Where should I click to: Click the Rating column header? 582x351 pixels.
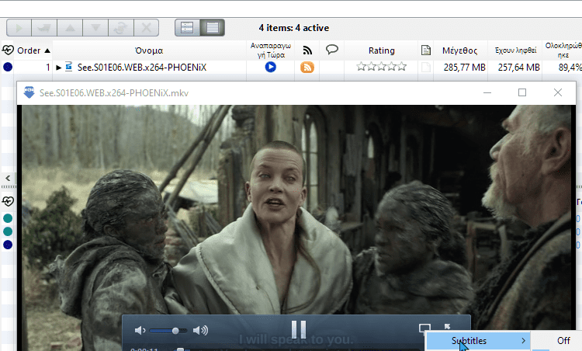coord(382,50)
